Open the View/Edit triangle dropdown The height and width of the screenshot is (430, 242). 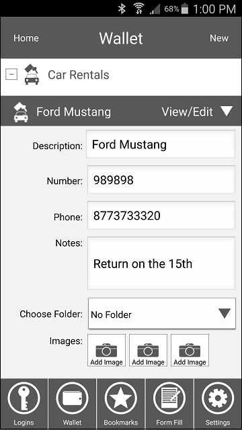coord(227,112)
